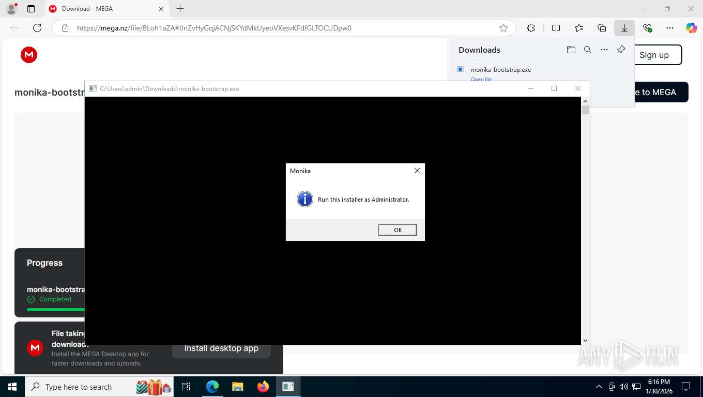Pin the Downloads panel
Viewport: 703px width, 397px height.
tap(621, 50)
